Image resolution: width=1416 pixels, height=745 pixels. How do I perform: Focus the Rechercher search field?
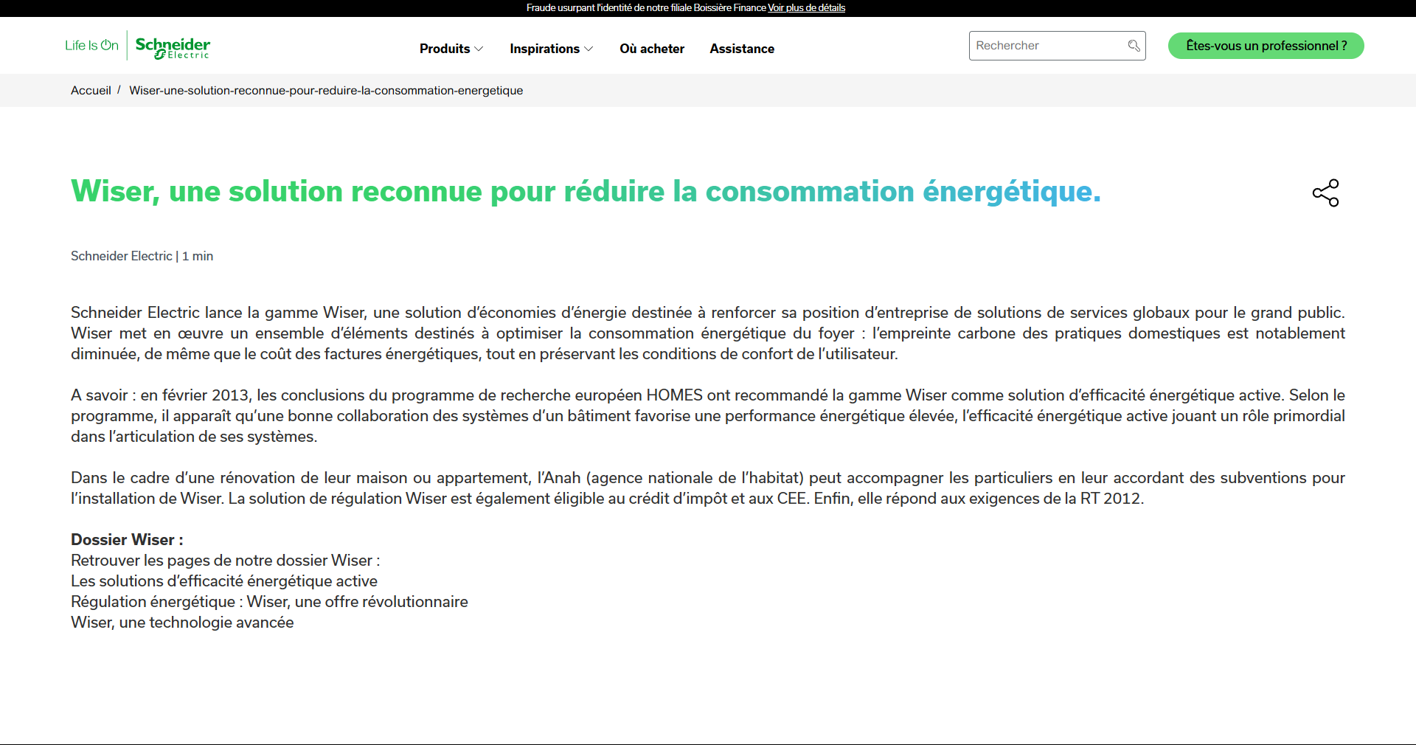(1047, 46)
